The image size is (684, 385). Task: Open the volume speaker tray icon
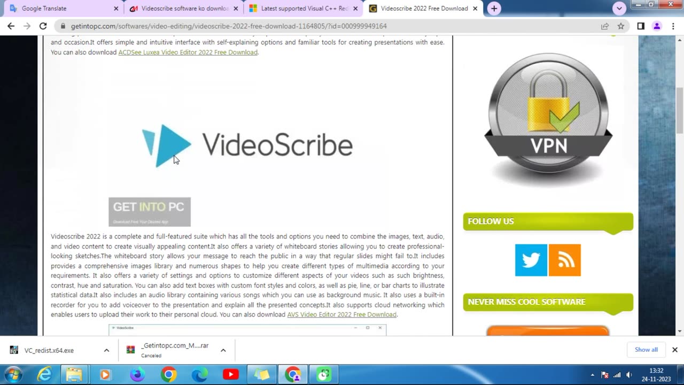point(629,375)
